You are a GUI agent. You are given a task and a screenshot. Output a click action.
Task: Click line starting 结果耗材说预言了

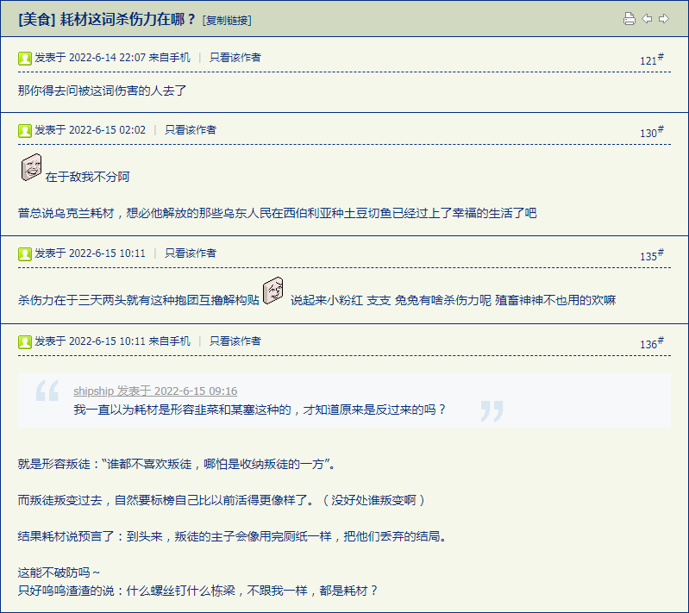[233, 536]
